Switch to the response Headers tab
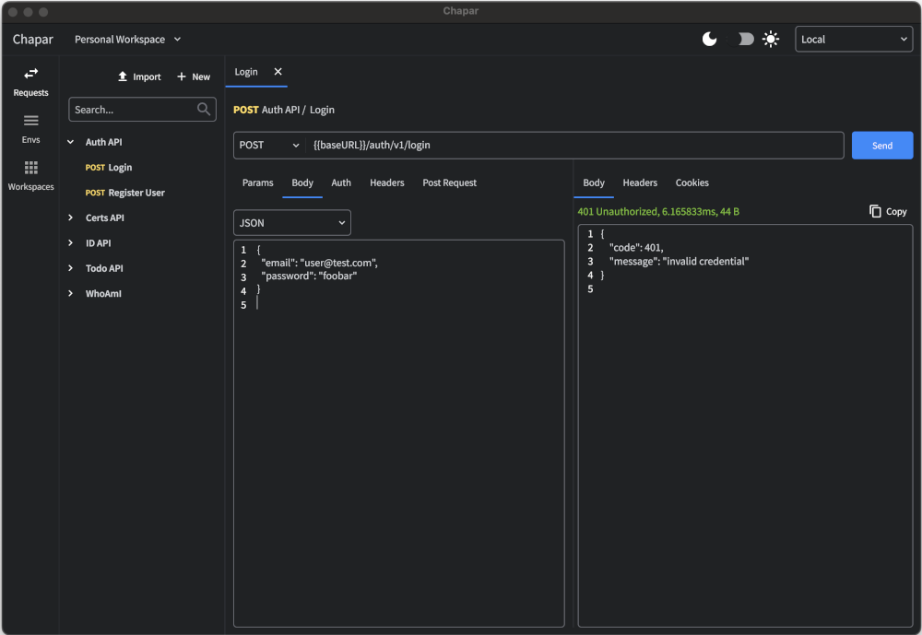The height and width of the screenshot is (635, 922). click(640, 182)
